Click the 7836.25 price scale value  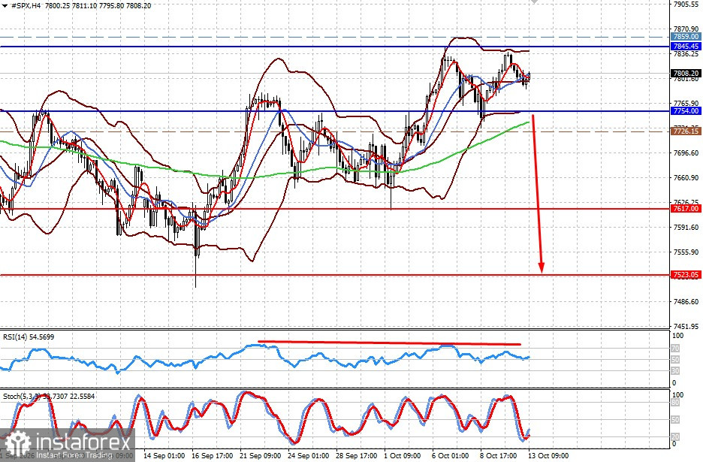click(686, 54)
